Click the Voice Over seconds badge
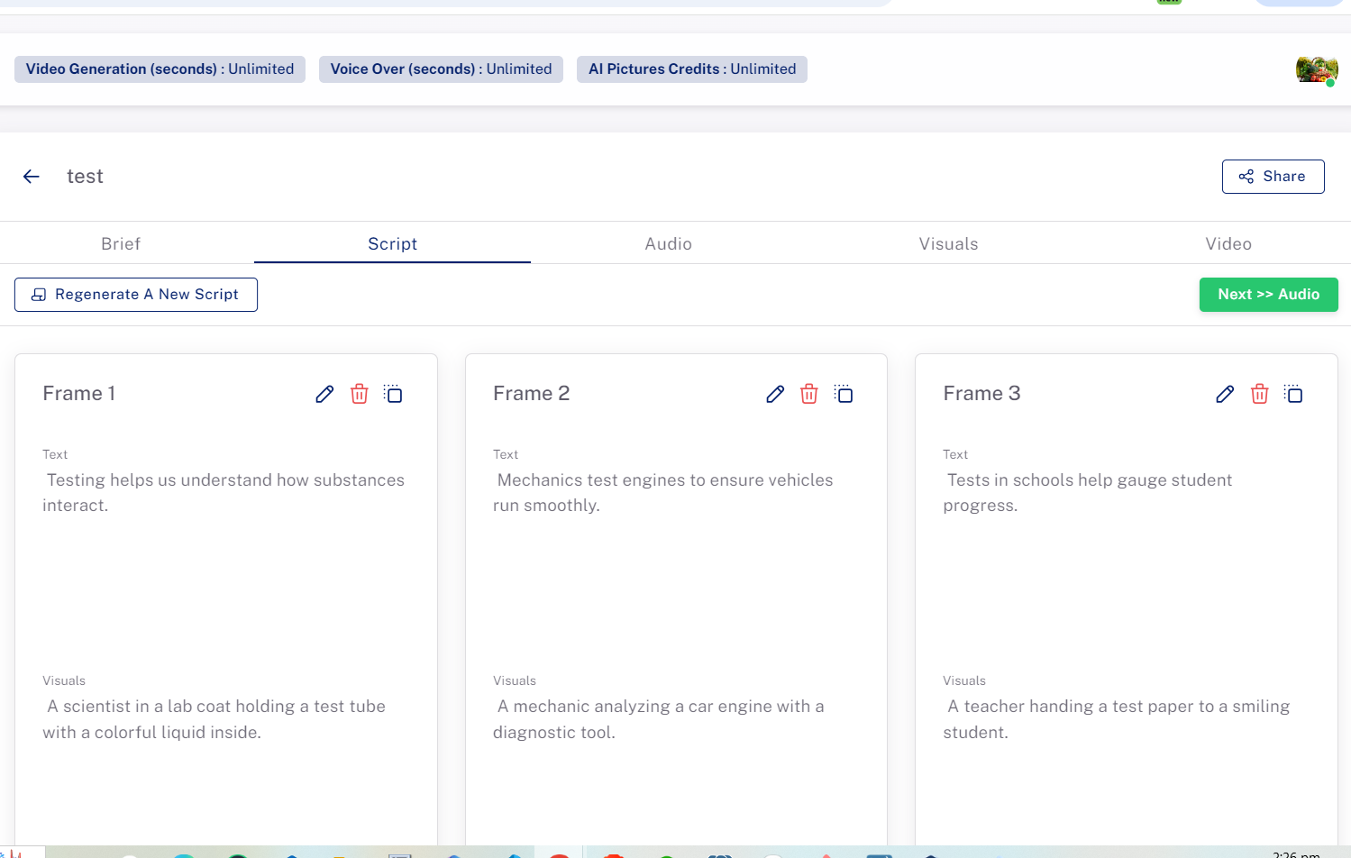Viewport: 1351px width, 858px height. point(441,68)
